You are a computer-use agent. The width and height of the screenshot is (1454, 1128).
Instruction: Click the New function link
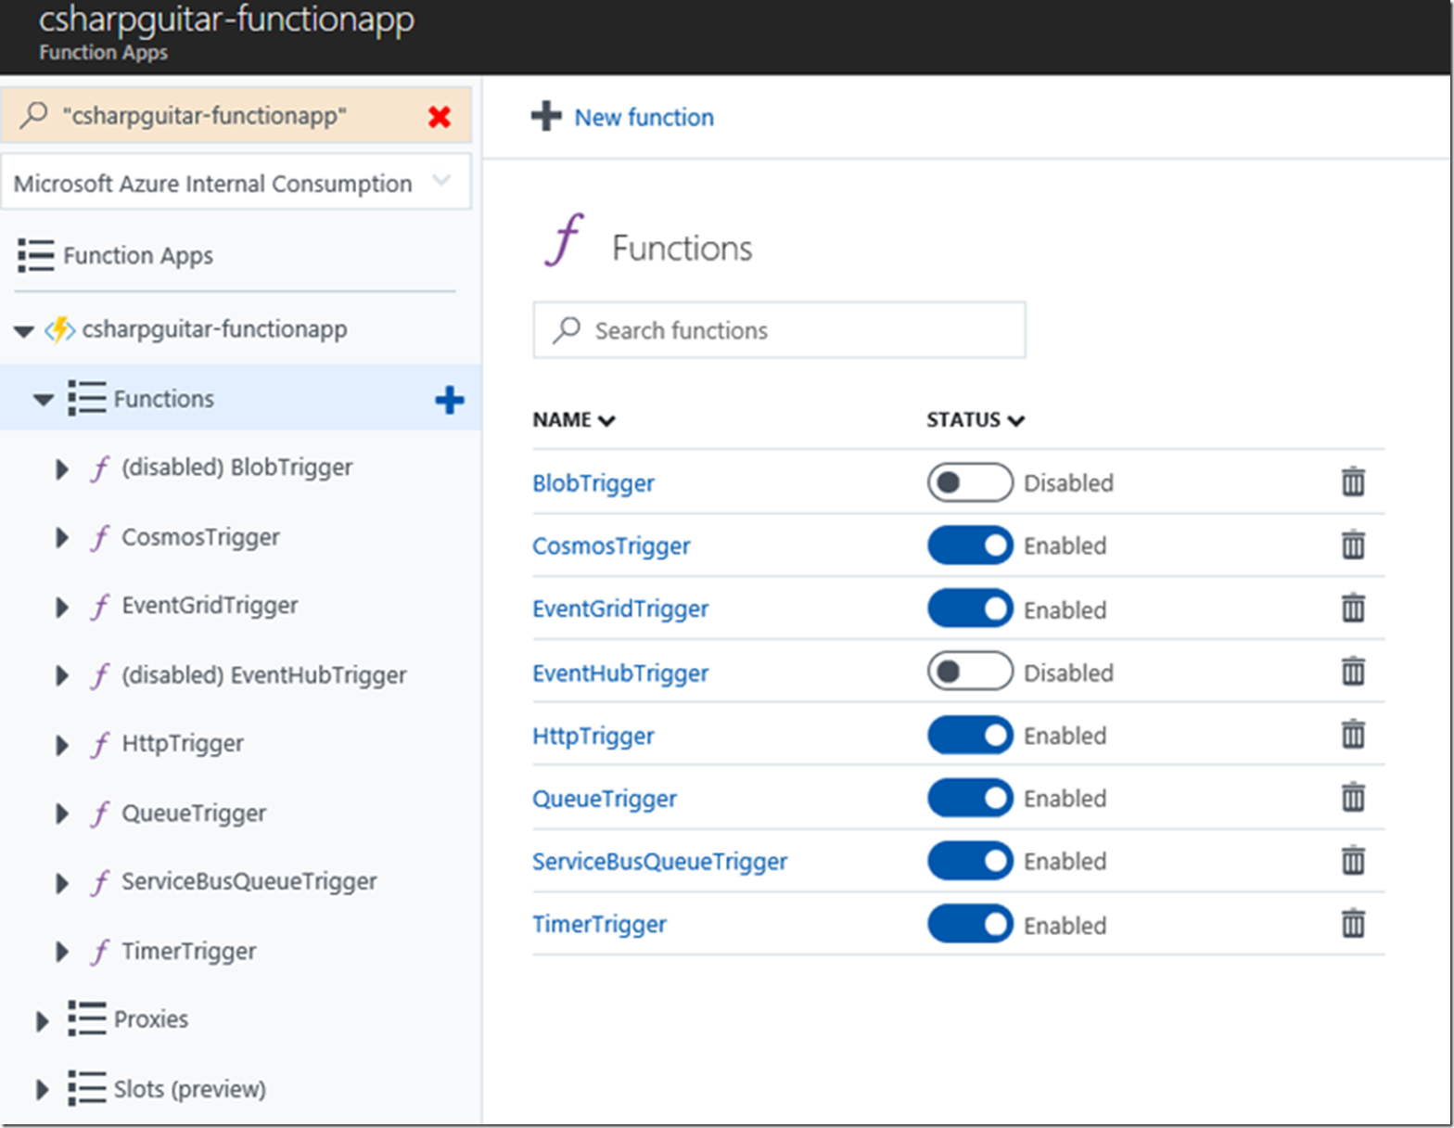pyautogui.click(x=644, y=117)
